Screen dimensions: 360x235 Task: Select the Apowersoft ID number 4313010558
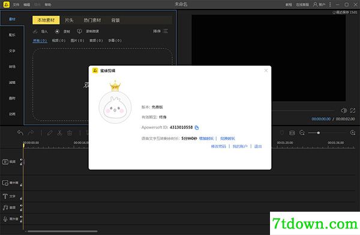point(181,127)
